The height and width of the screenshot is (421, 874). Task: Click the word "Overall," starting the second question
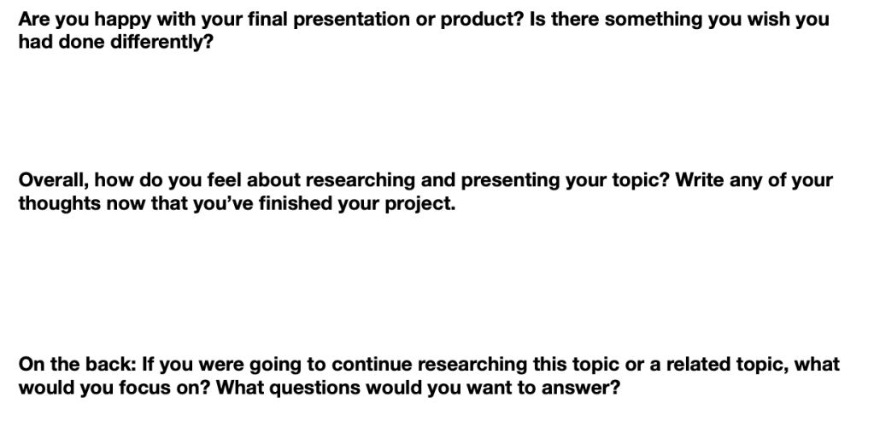pyautogui.click(x=53, y=181)
